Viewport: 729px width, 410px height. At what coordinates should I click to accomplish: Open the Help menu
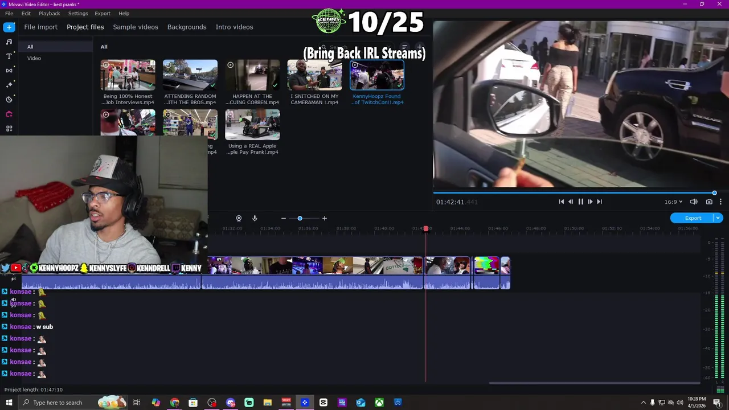(124, 13)
